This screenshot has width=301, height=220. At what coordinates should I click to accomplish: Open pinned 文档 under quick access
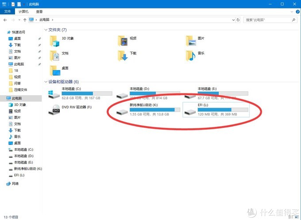pyautogui.click(x=15, y=52)
